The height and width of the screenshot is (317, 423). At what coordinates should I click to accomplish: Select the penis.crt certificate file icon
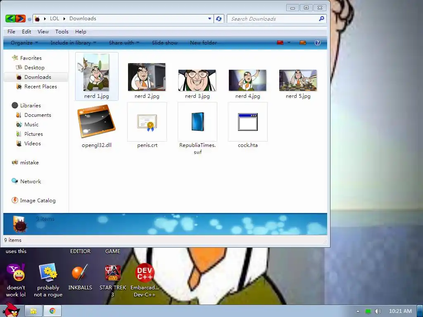click(147, 122)
